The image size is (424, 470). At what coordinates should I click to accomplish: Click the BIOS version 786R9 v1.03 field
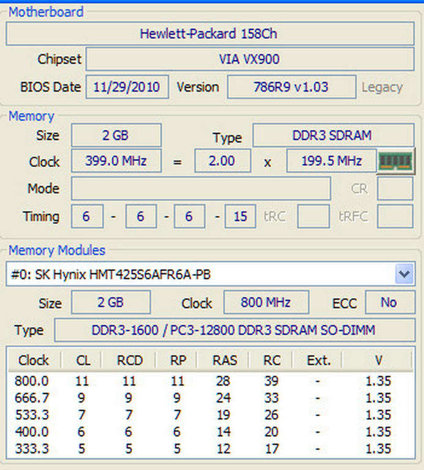point(292,88)
